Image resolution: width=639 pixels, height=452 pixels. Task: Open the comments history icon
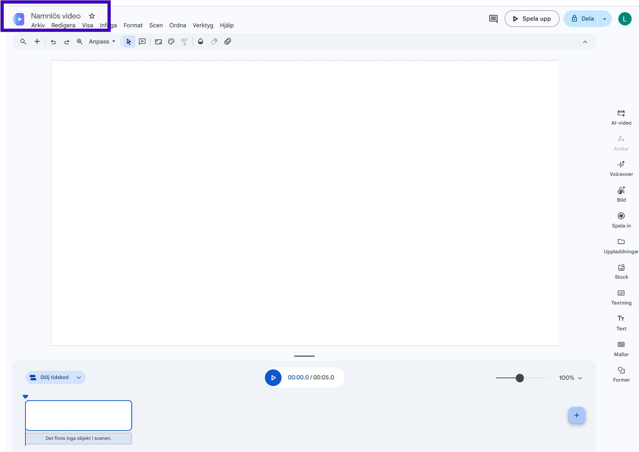[493, 19]
